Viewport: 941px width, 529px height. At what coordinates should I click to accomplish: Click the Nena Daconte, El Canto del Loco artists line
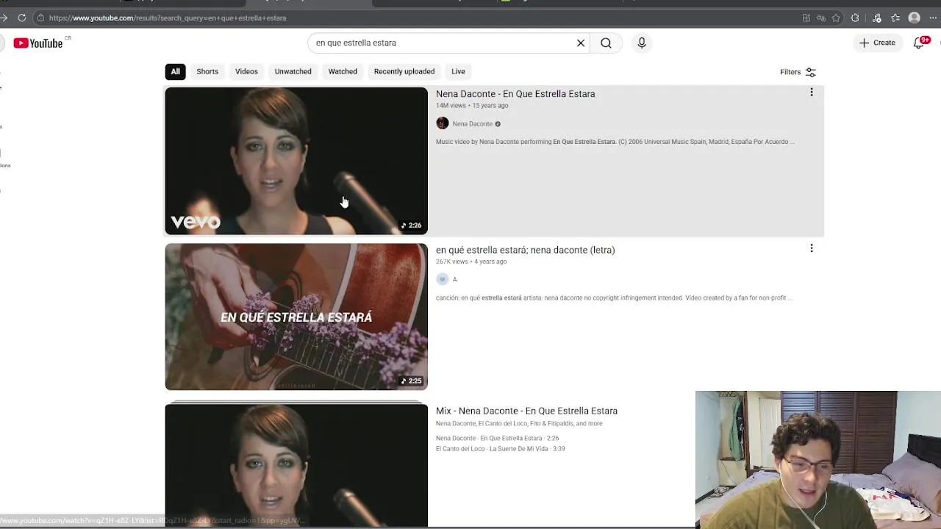[x=519, y=424]
